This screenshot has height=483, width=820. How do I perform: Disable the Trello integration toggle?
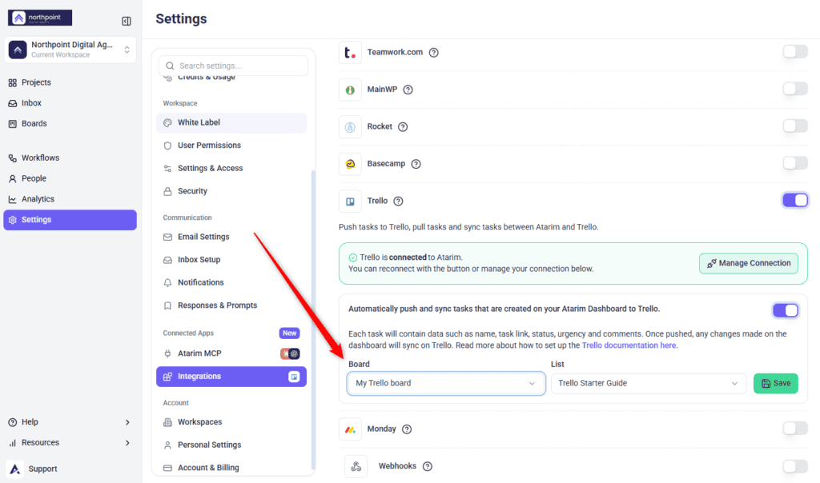pyautogui.click(x=795, y=200)
